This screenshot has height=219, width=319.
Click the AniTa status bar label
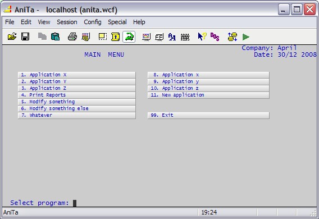[11, 212]
